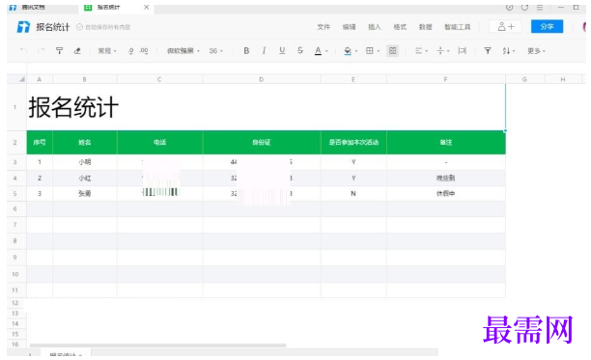Open the 常规 number format dropdown
The image size is (591, 360).
(x=107, y=51)
